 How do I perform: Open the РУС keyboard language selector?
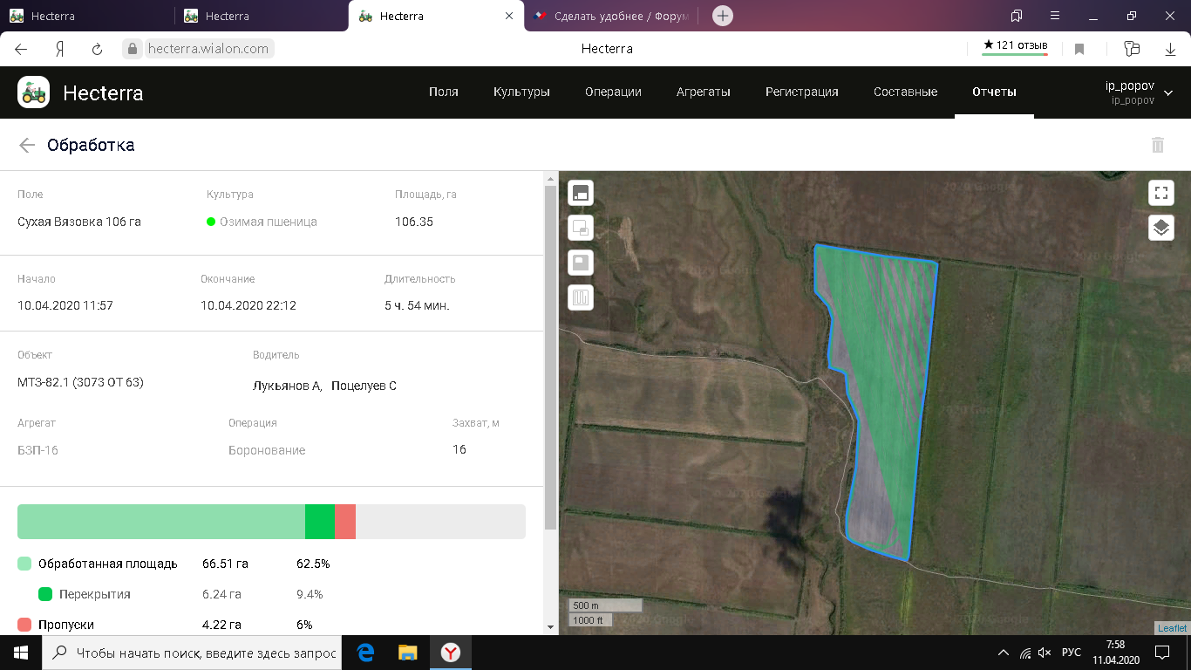1072,653
